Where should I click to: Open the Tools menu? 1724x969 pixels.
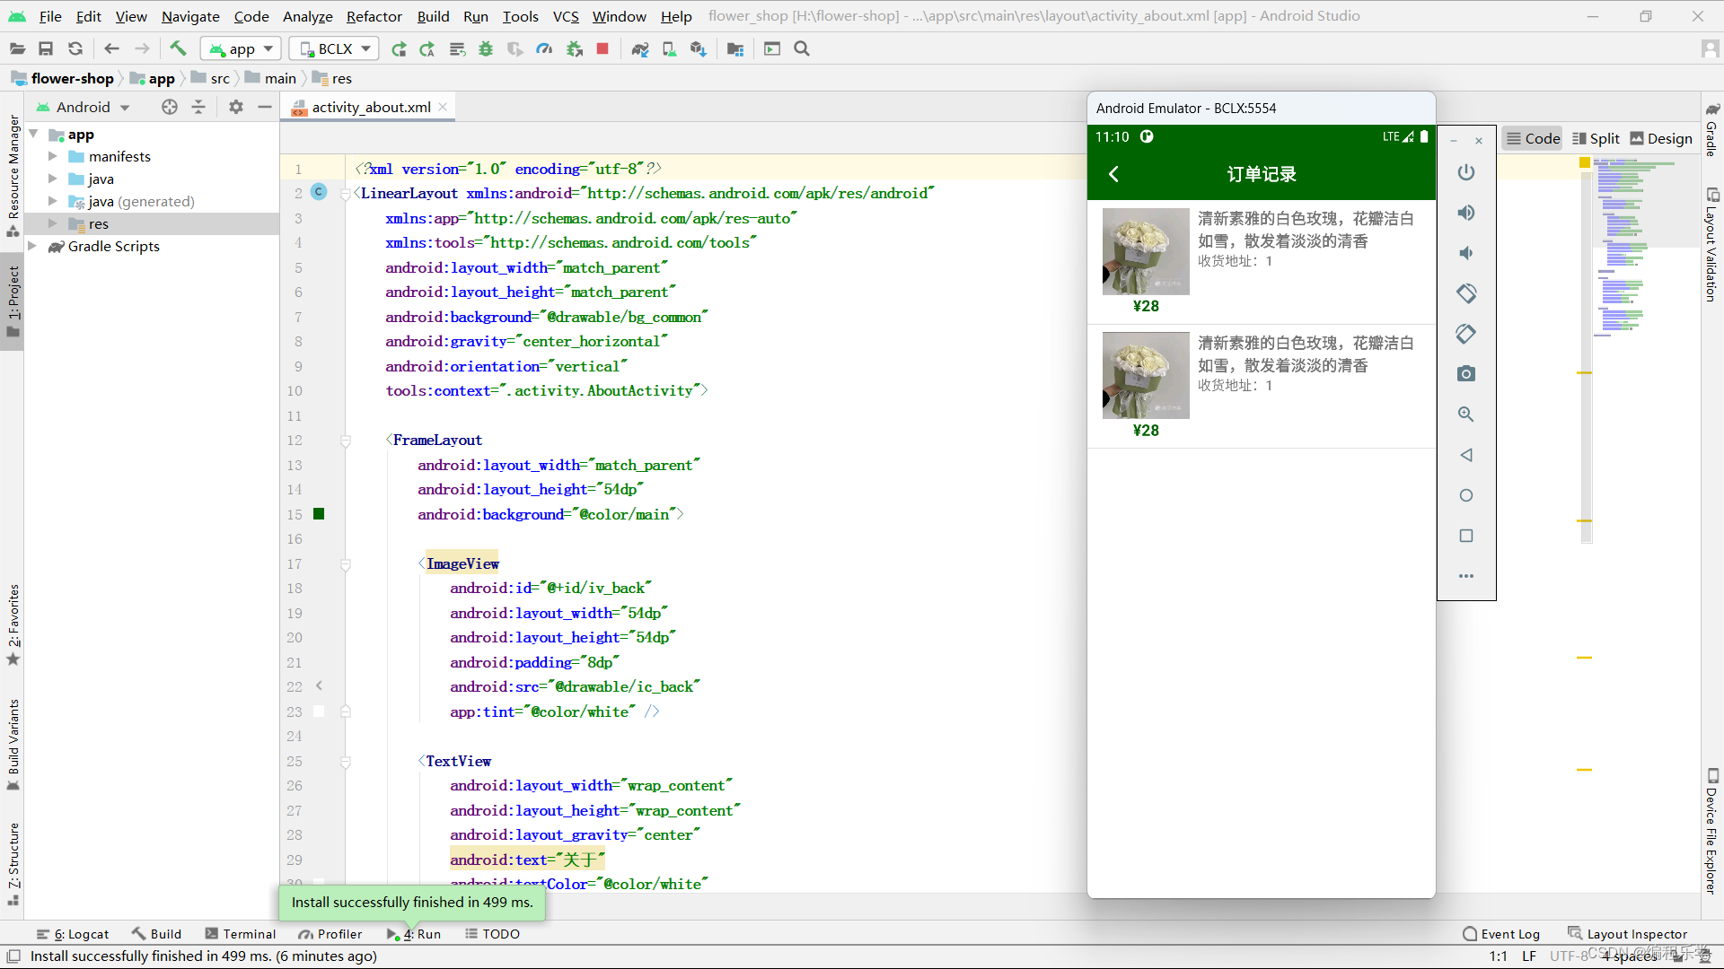coord(520,16)
